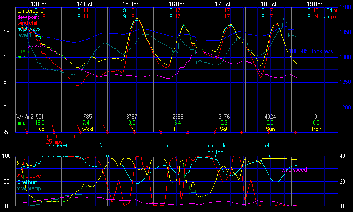
Task: Select the Mon day label
Action: pyautogui.click(x=316, y=129)
